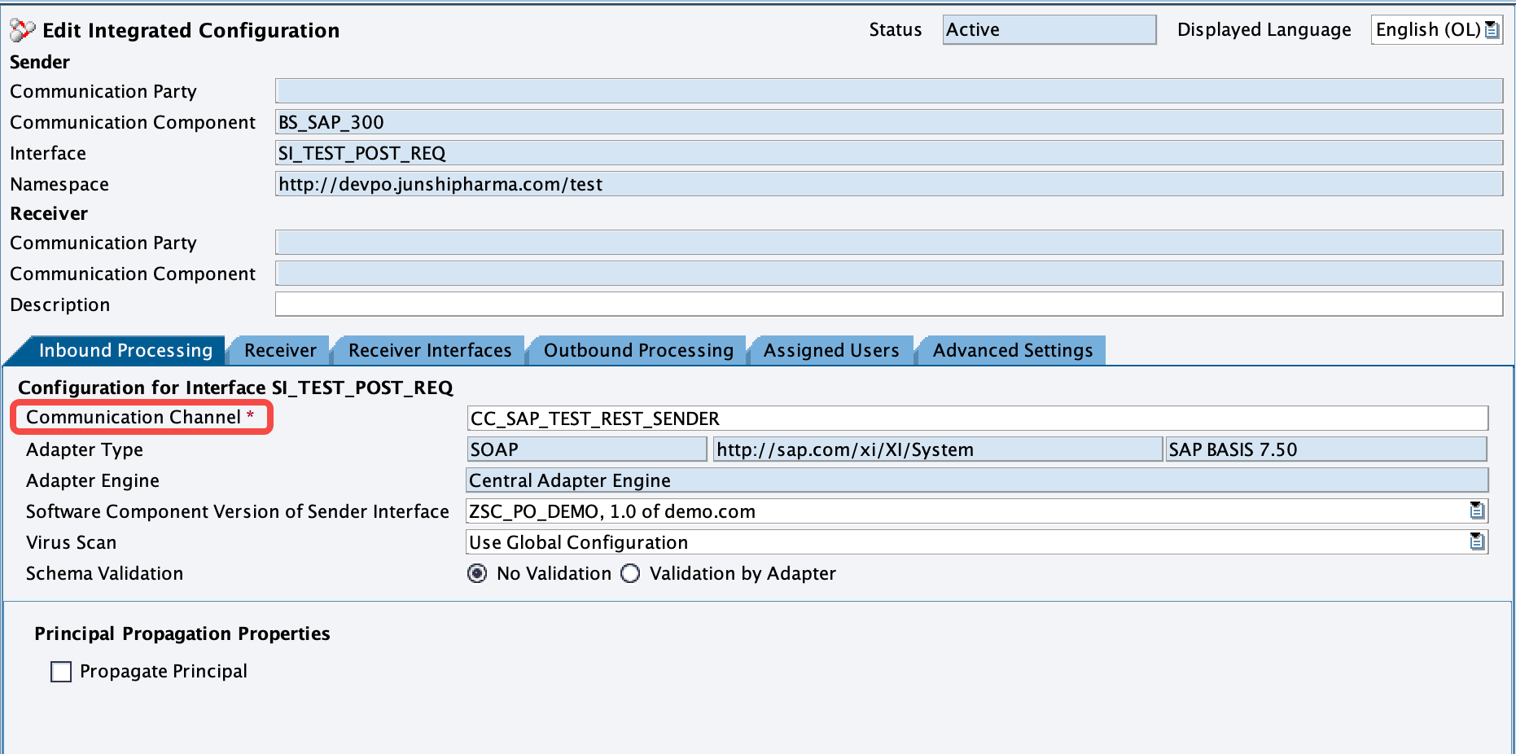Click adapter namespace http://sap.com/xi/XI/System field
This screenshot has width=1516, height=754.
[938, 449]
